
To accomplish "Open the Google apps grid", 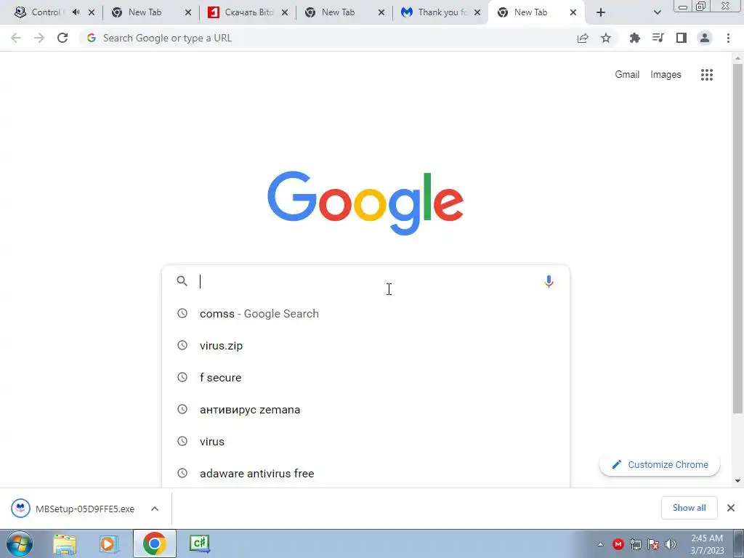I will (706, 75).
